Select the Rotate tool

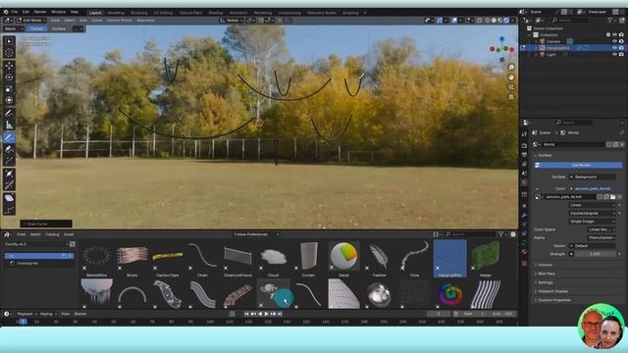click(x=9, y=77)
